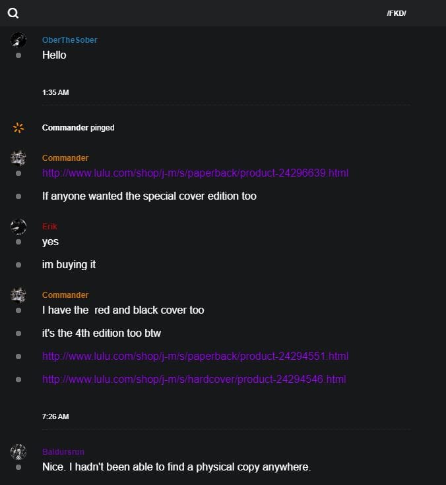Screen dimensions: 446x485
Task: Open the paperback product-24296639 link
Action: [x=195, y=173]
